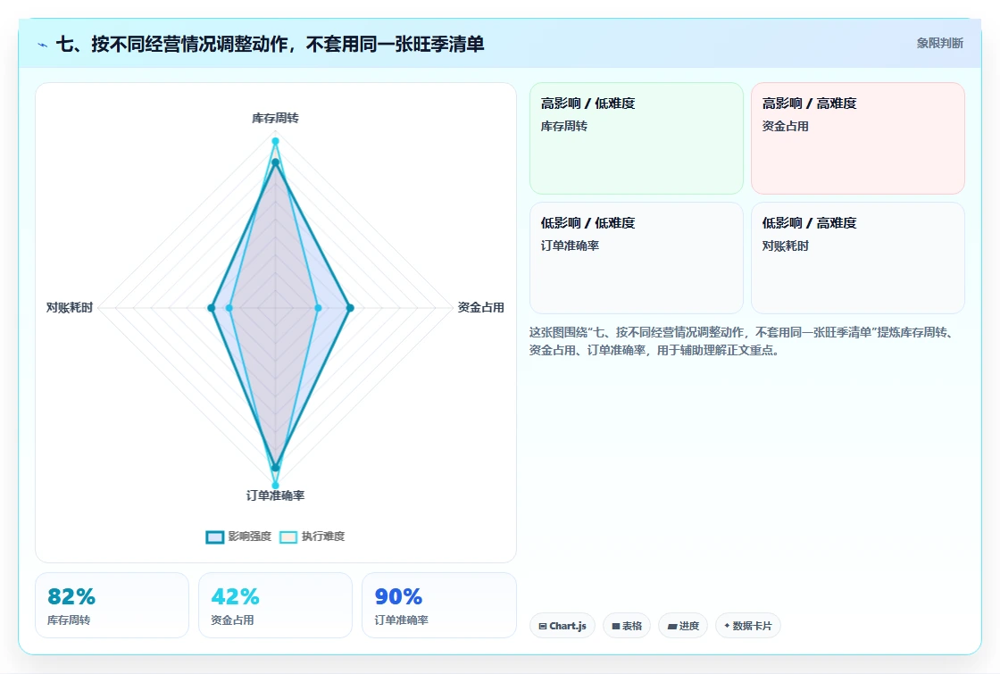Image resolution: width=1000 pixels, height=674 pixels.
Task: Click the 资金占用 radar axis label
Action: (481, 307)
